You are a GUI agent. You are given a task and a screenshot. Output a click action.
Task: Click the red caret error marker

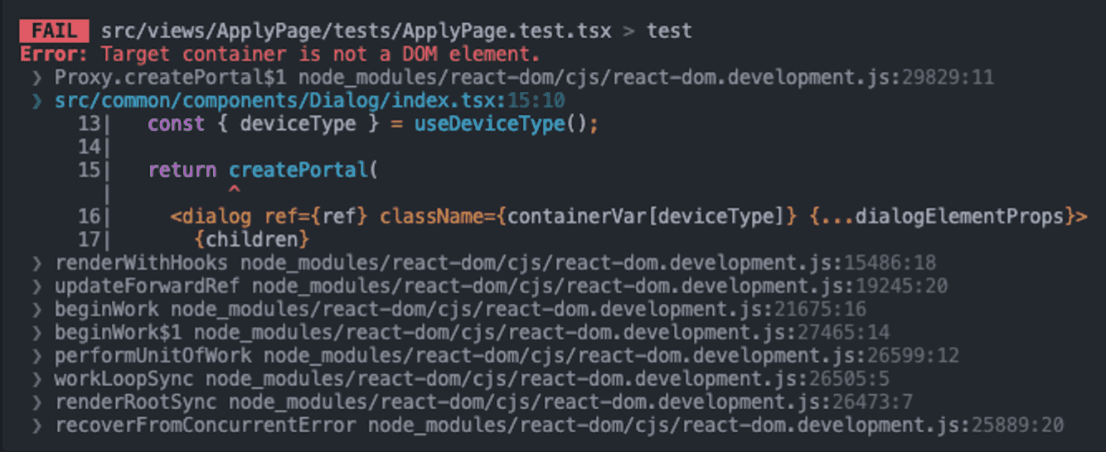[234, 193]
